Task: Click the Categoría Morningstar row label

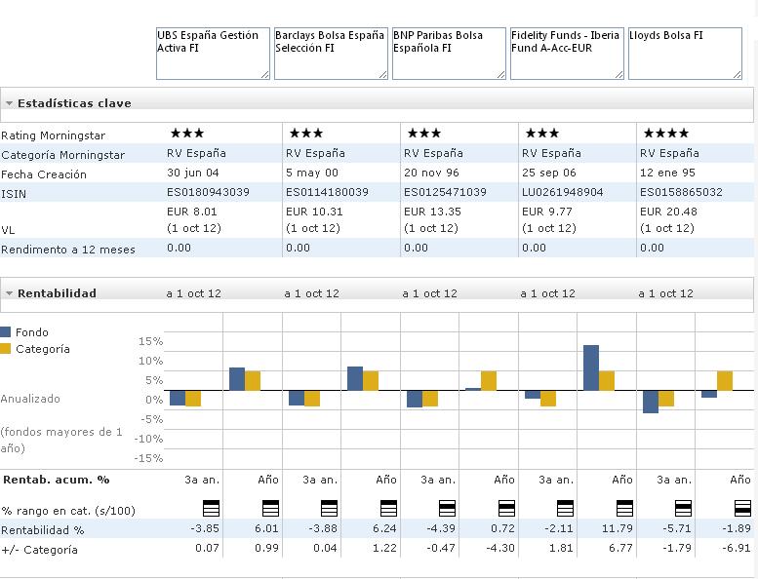Action: pyautogui.click(x=62, y=155)
